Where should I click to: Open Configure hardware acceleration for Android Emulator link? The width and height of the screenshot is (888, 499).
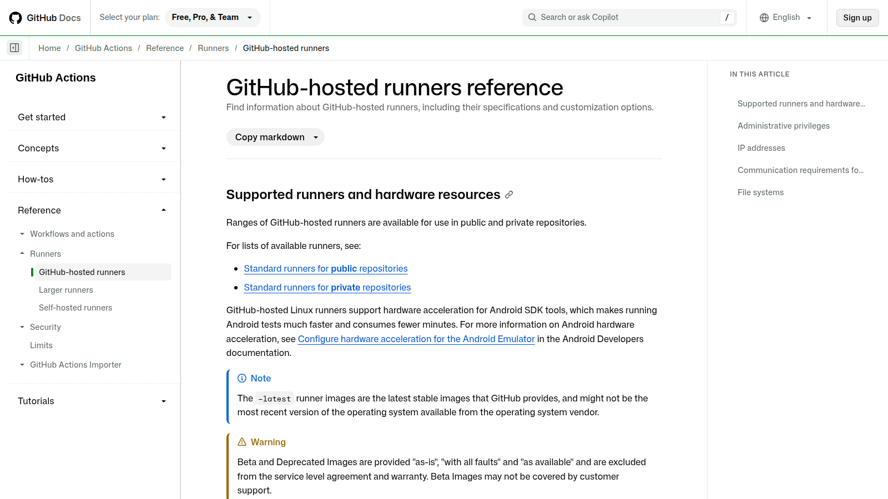click(416, 339)
